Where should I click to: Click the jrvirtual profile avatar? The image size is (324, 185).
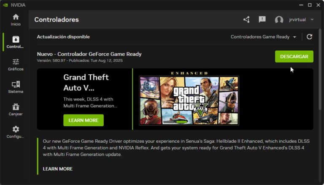279,20
